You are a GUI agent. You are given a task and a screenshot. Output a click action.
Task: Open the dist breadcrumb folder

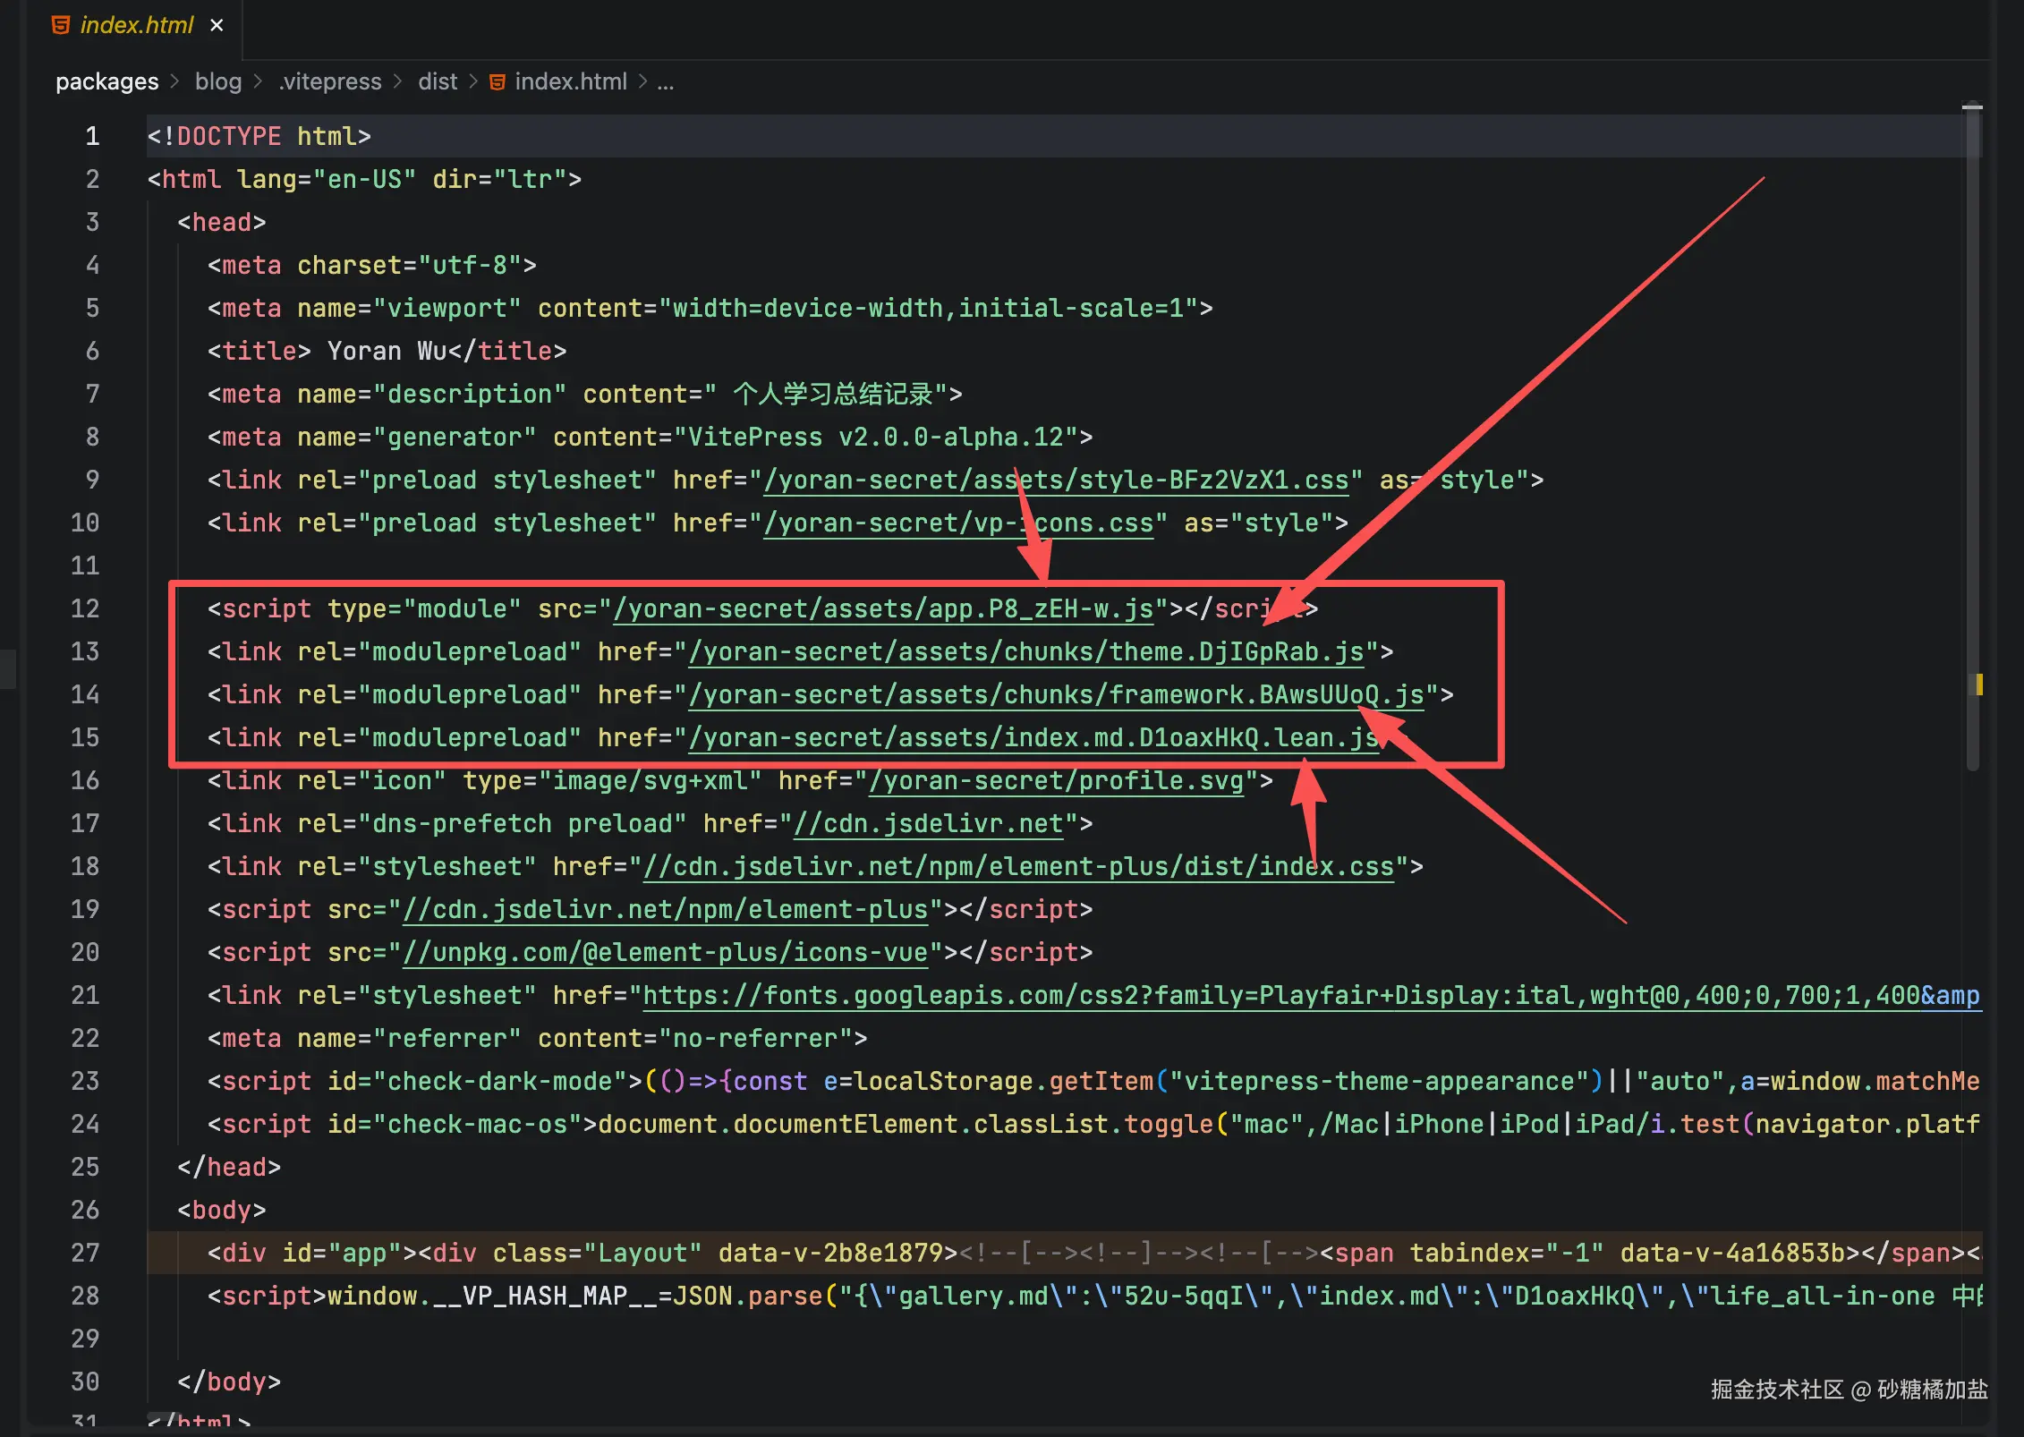coord(437,81)
